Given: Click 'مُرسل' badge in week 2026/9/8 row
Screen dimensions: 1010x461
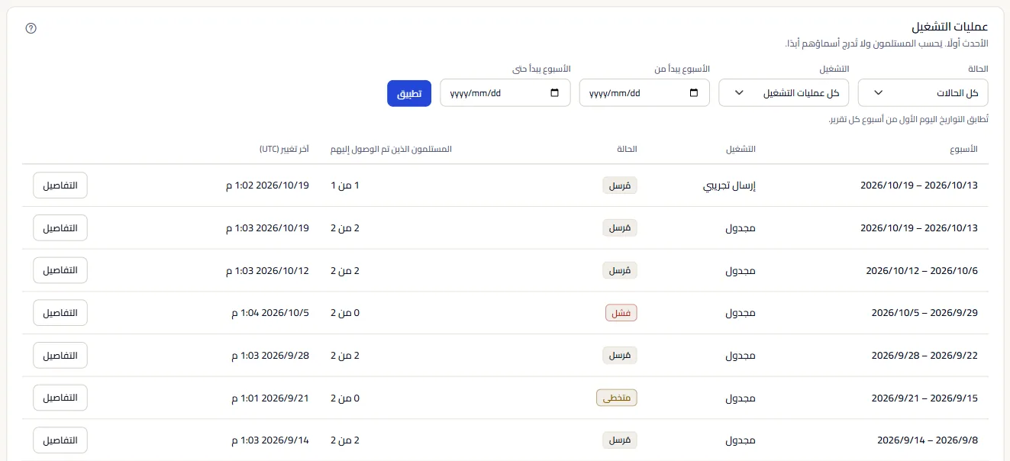Looking at the screenshot, I should point(619,440).
